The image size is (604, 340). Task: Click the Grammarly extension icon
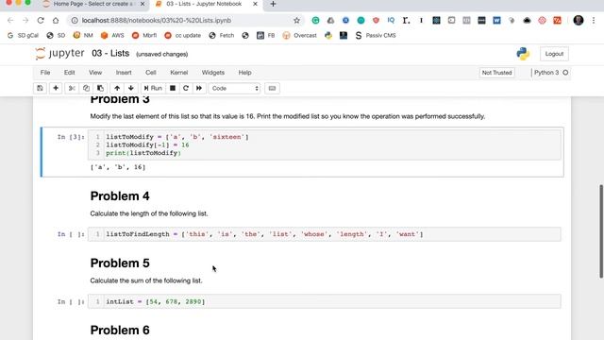315,21
